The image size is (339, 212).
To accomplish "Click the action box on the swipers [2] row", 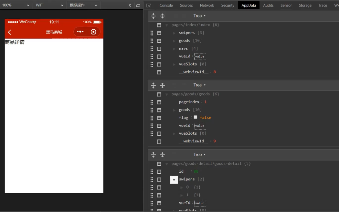I will [159, 179].
